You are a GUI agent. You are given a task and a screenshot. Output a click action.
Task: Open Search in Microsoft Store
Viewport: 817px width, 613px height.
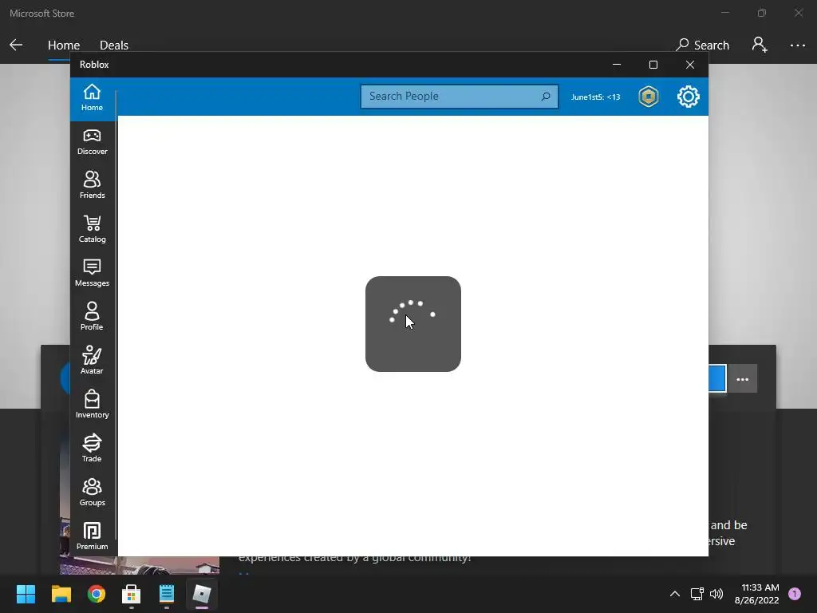pos(702,45)
